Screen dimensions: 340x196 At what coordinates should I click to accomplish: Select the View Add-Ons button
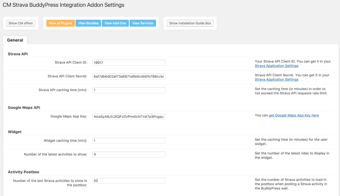pyautogui.click(x=115, y=23)
